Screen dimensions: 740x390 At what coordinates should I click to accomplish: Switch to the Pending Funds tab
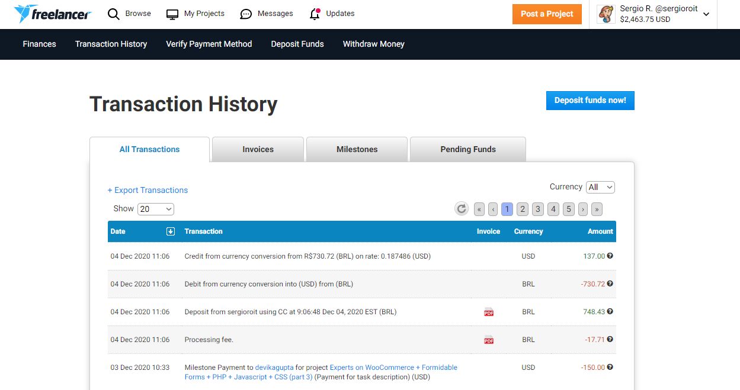coord(467,149)
